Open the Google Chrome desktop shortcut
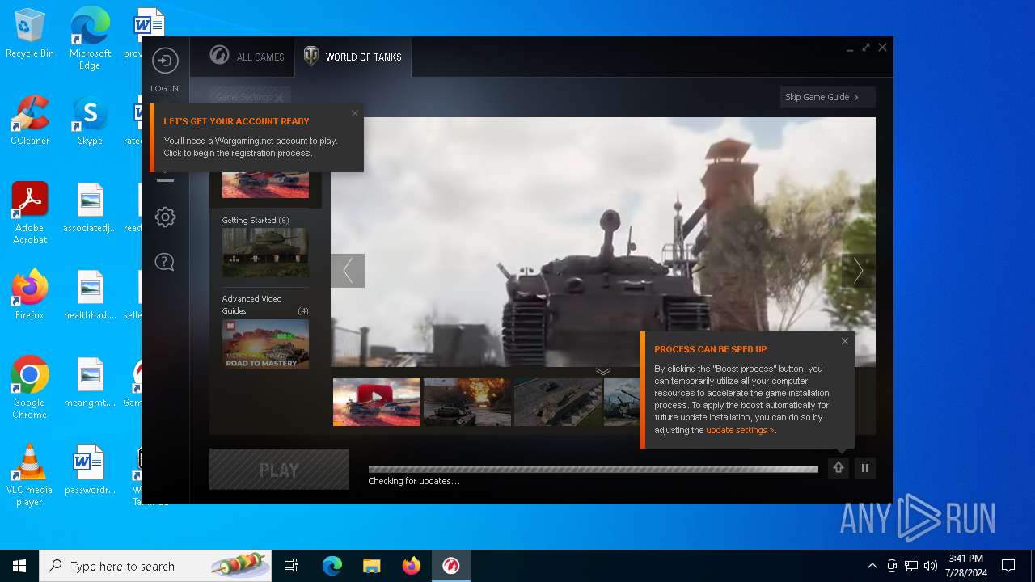Screen dimensions: 1035x582 (x=30, y=388)
